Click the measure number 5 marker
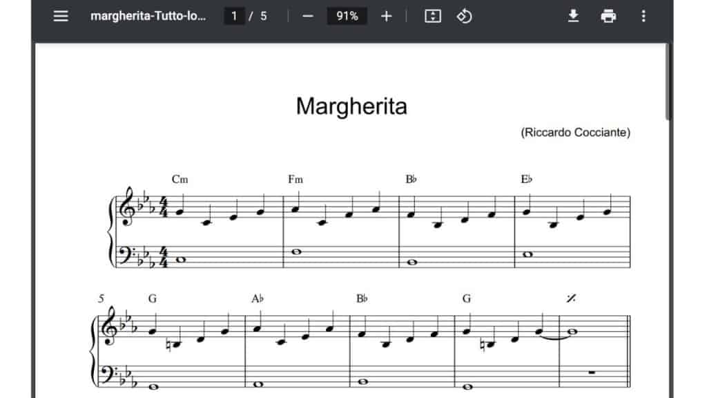 (x=101, y=299)
